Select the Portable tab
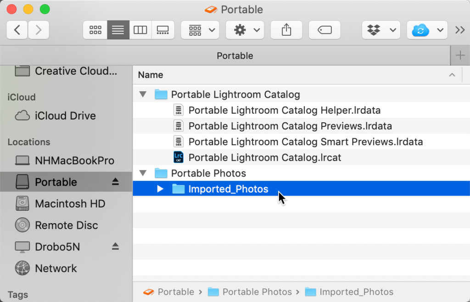The height and width of the screenshot is (302, 470). (x=225, y=55)
